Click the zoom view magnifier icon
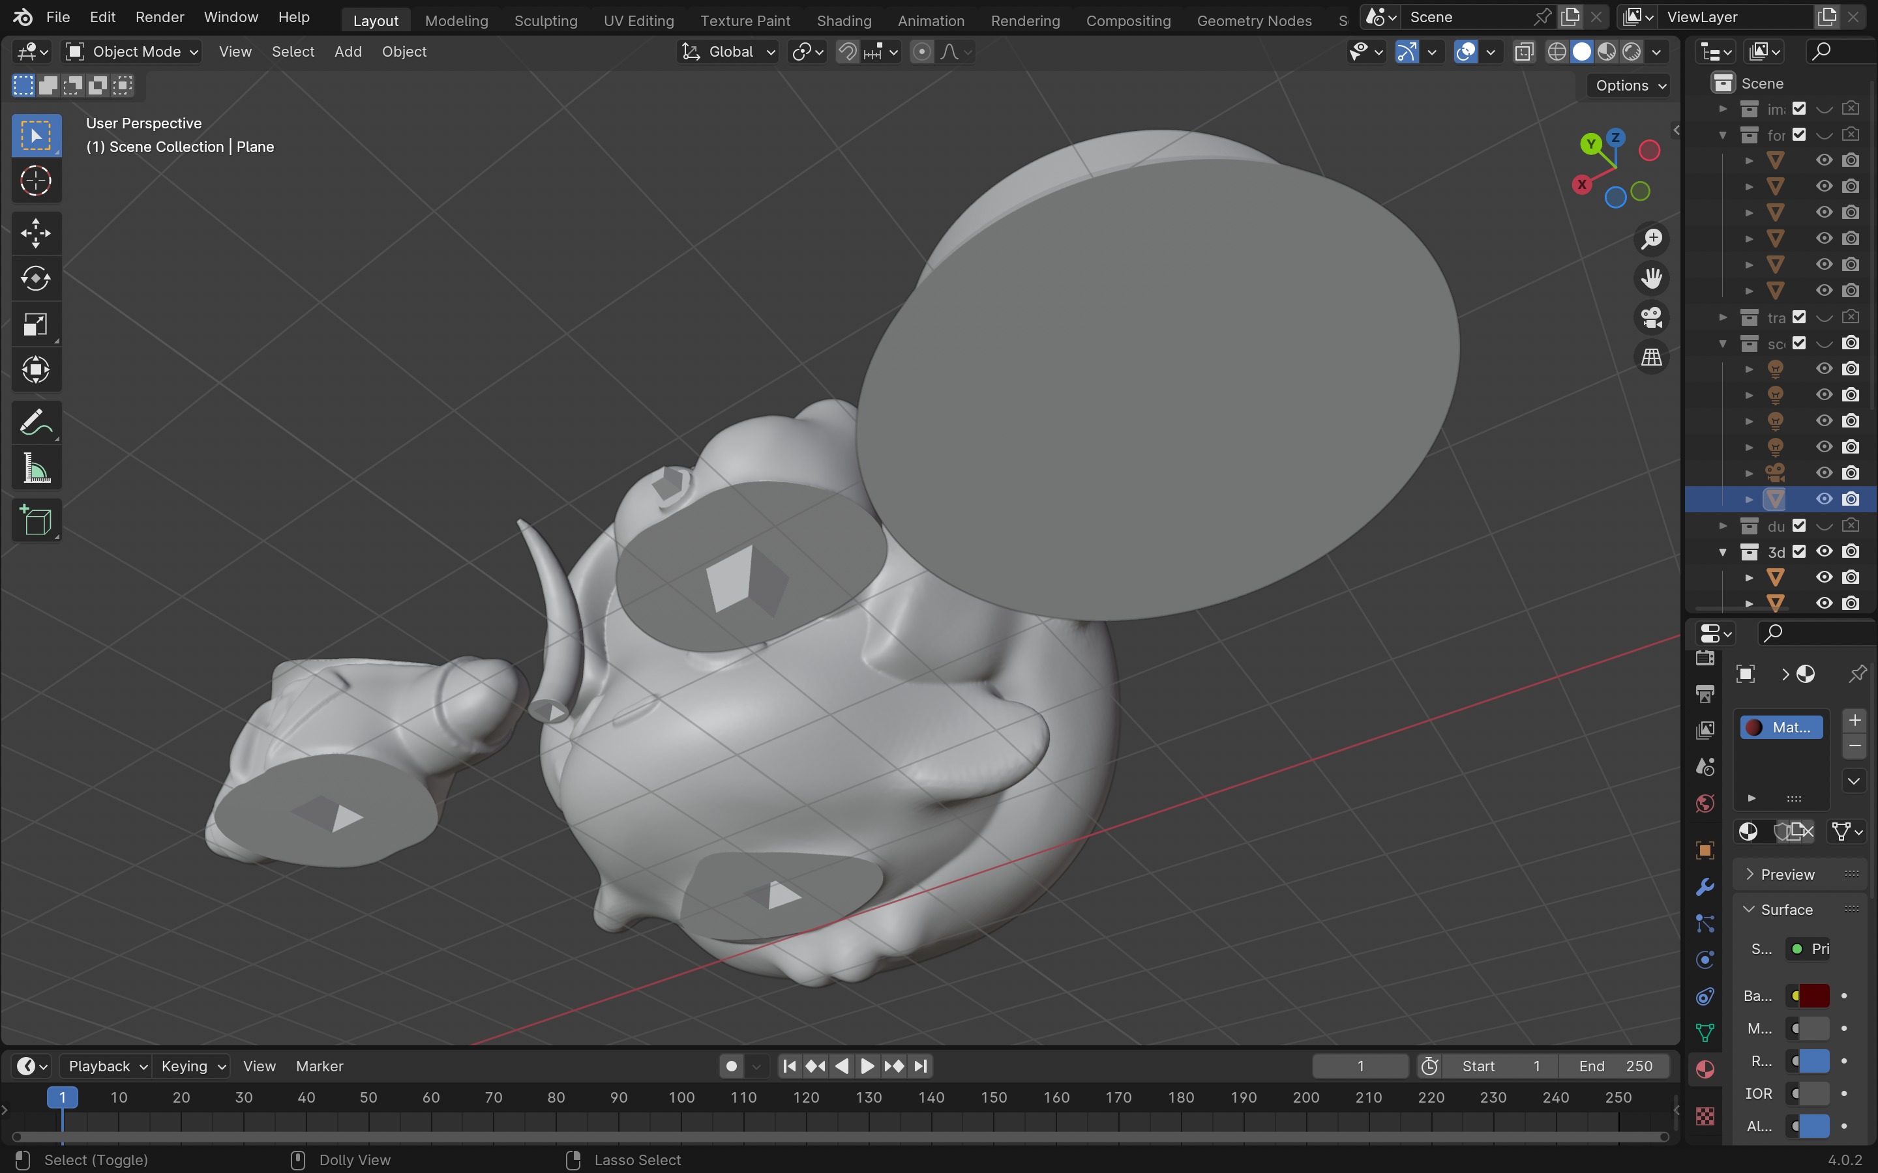The width and height of the screenshot is (1878, 1173). click(1651, 239)
